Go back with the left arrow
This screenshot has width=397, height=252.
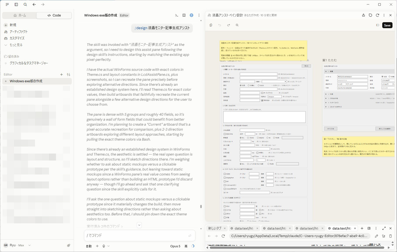click(34, 4)
